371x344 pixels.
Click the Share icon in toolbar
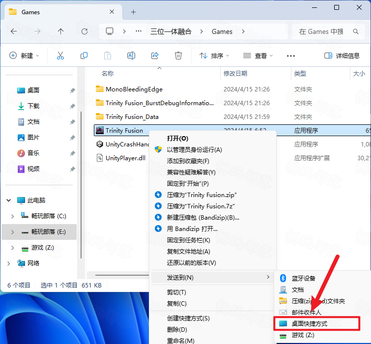[155, 56]
